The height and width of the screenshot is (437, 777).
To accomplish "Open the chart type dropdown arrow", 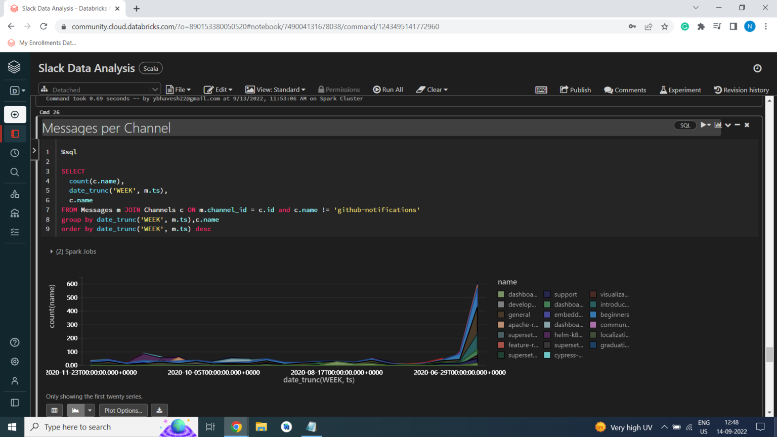I will (90, 410).
